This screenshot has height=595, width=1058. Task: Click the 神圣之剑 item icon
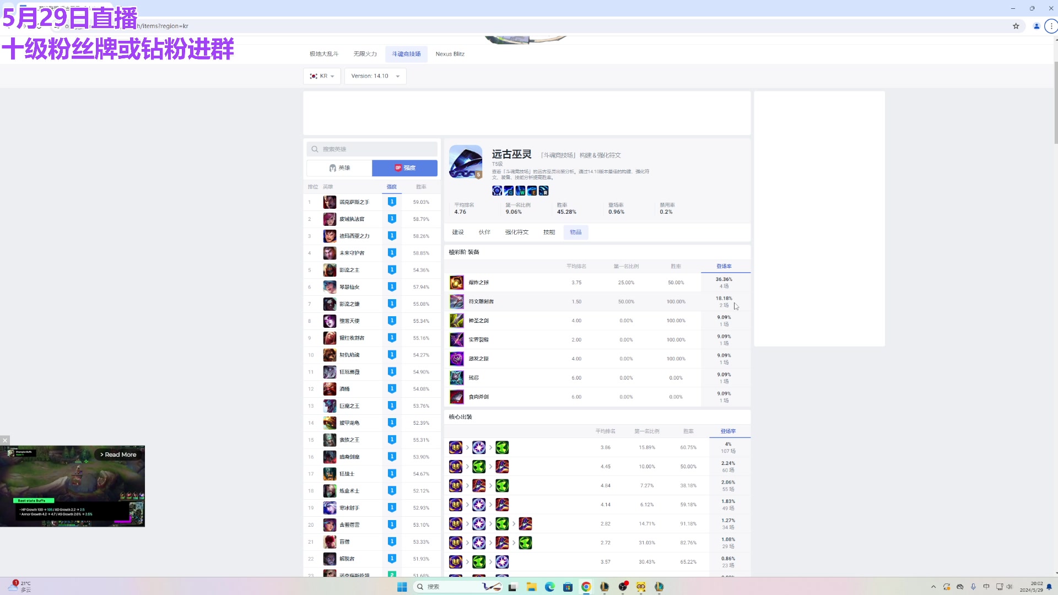click(x=456, y=321)
